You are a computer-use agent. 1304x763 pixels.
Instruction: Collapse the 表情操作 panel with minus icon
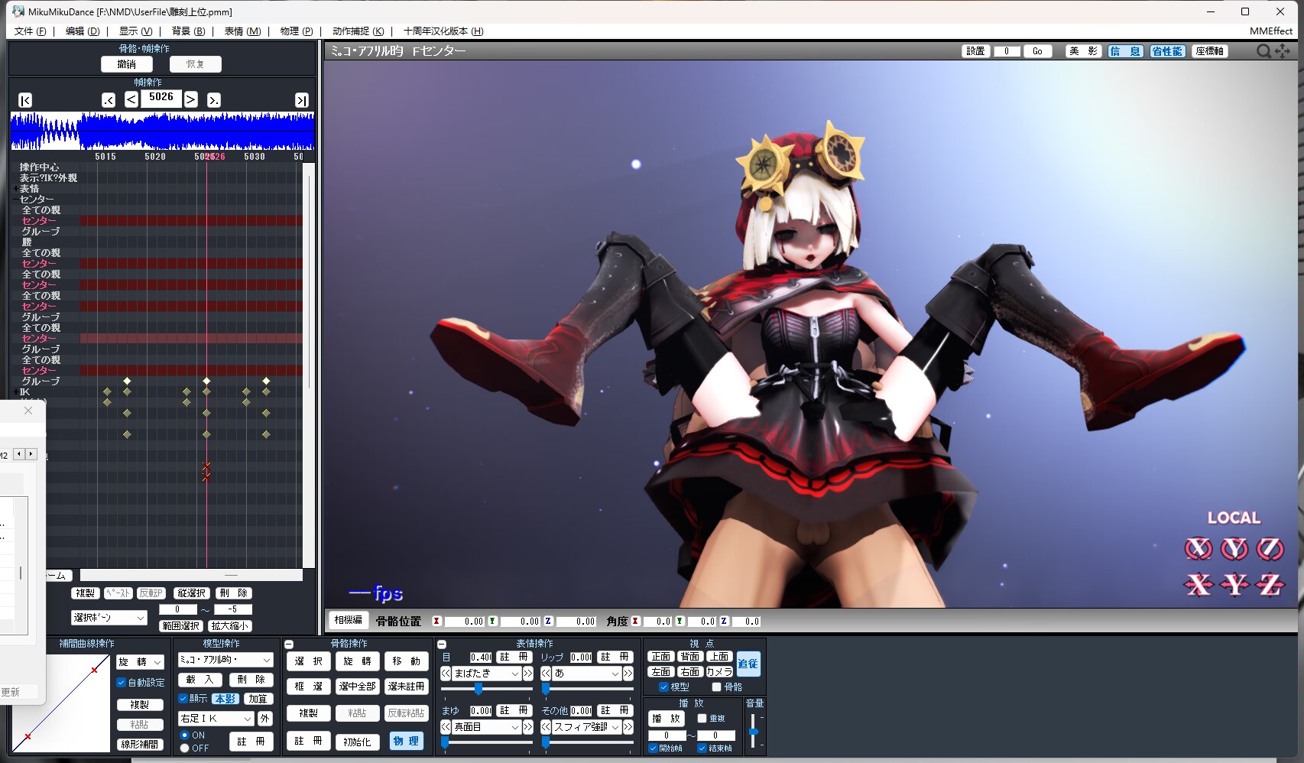(442, 644)
